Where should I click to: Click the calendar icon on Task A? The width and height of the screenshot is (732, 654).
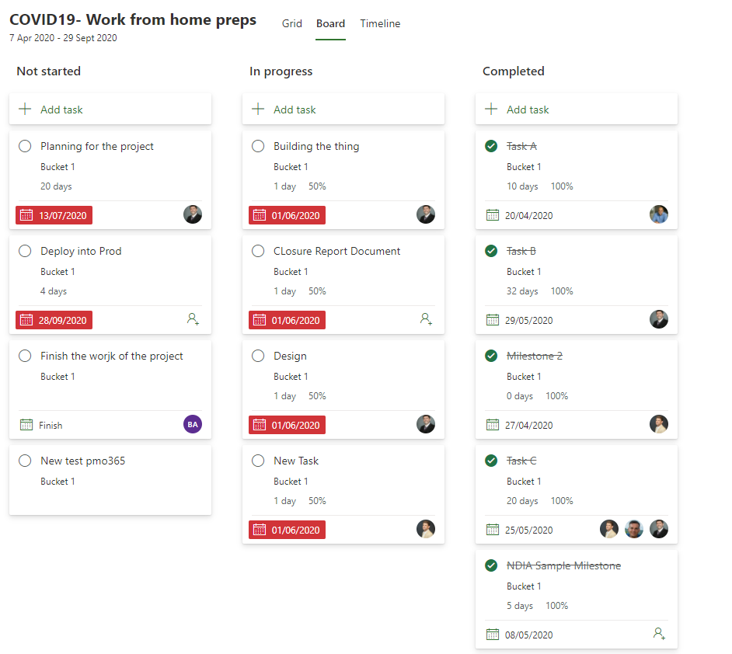(493, 215)
